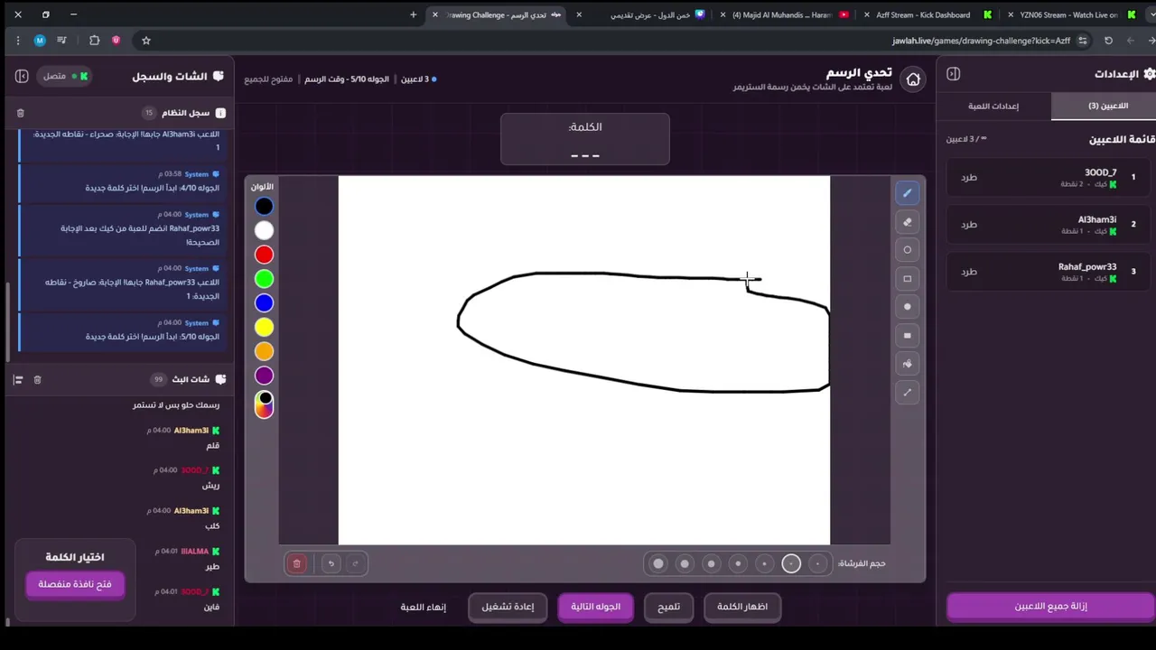This screenshot has height=650, width=1156.
Task: Open media control icon in browser toolbar
Action: pyautogui.click(x=61, y=40)
